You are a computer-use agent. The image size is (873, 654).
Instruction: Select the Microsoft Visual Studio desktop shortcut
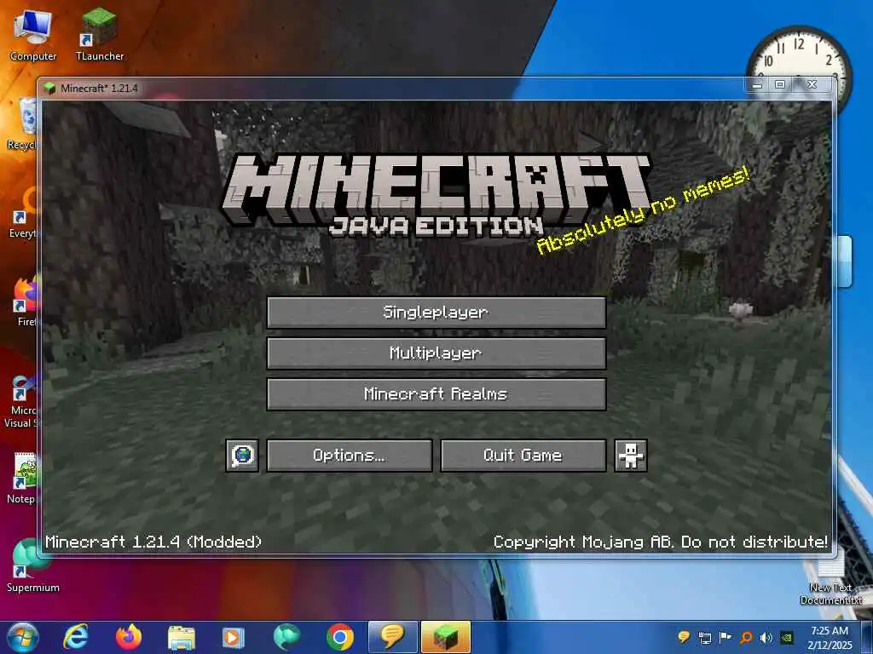pyautogui.click(x=20, y=402)
